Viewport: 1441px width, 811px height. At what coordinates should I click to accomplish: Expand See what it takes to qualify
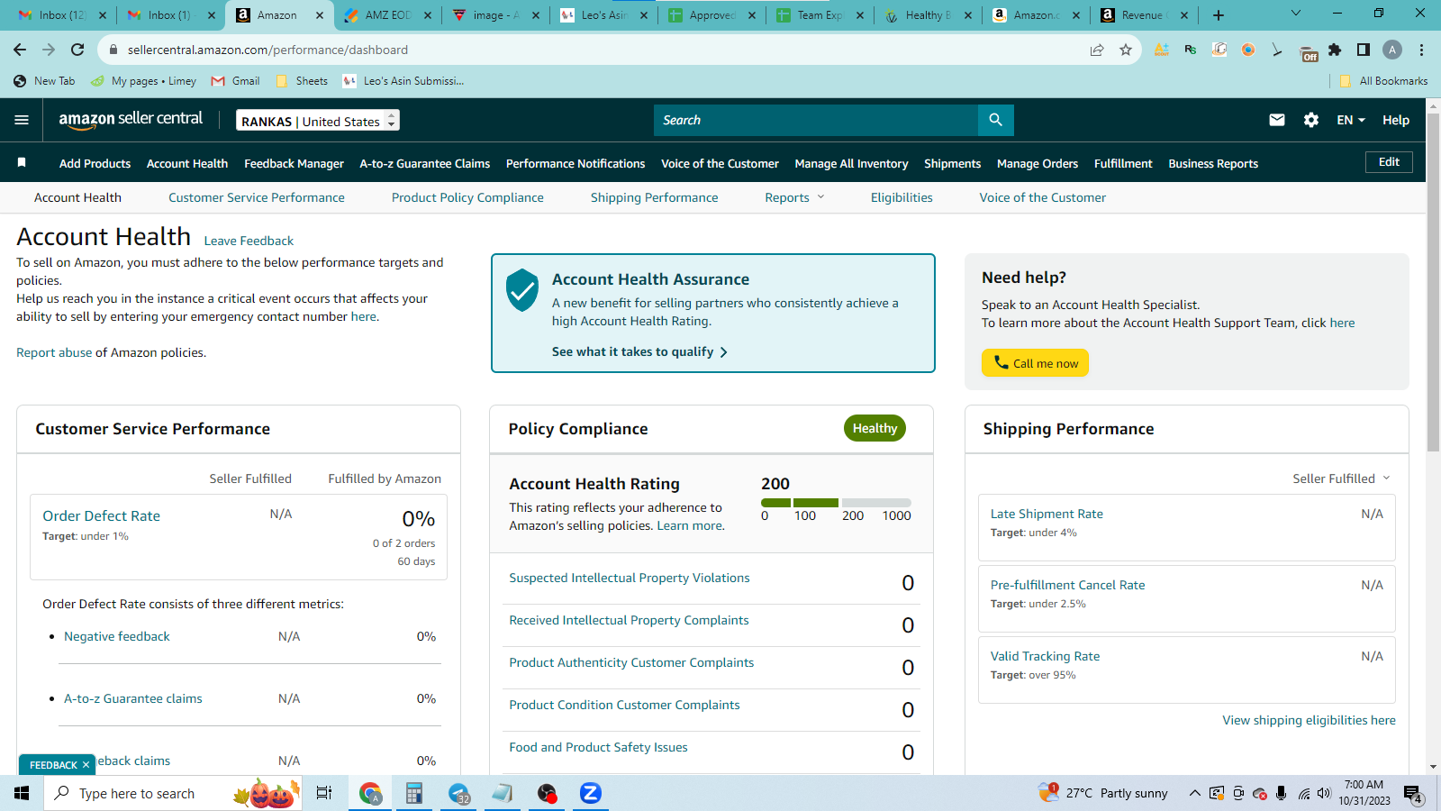(639, 351)
